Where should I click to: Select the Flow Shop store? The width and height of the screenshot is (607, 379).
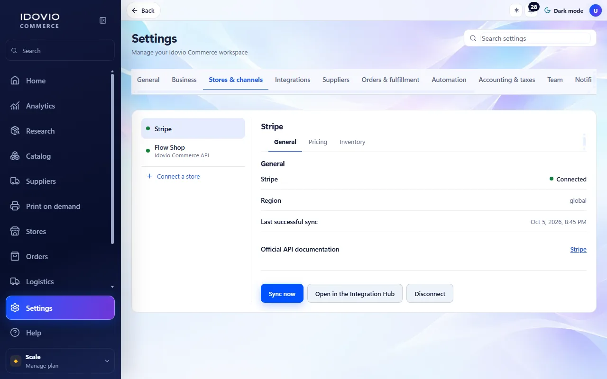click(193, 151)
